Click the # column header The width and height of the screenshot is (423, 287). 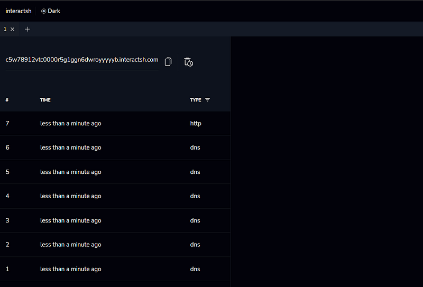pos(7,100)
